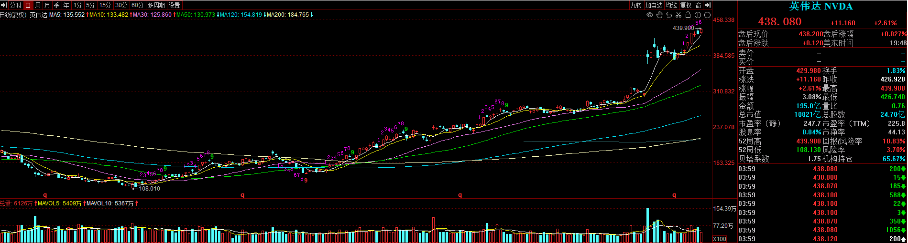Toggle the 九转 indicator button
Image resolution: width=908 pixels, height=243 pixels.
(636, 5)
